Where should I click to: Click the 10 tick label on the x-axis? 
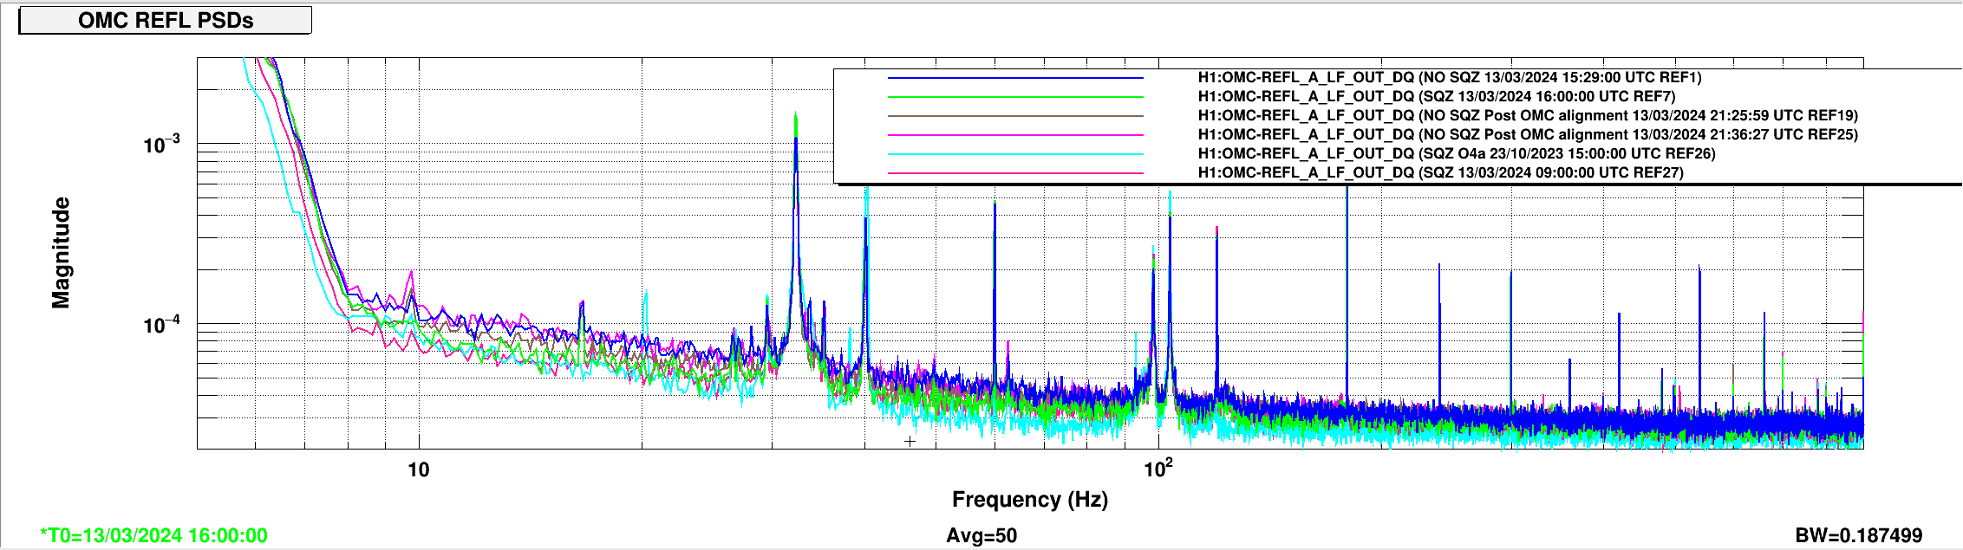pyautogui.click(x=418, y=470)
